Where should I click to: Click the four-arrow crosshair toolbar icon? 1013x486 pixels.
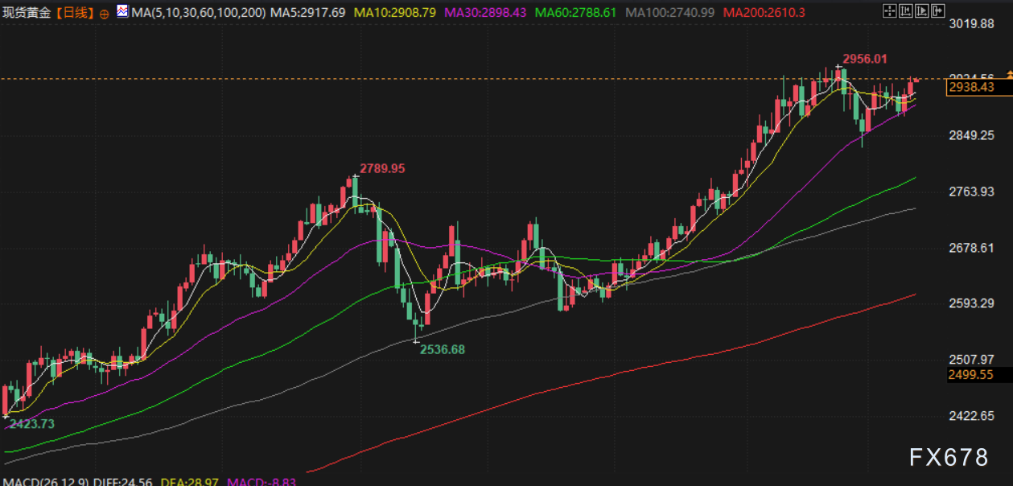(x=889, y=11)
